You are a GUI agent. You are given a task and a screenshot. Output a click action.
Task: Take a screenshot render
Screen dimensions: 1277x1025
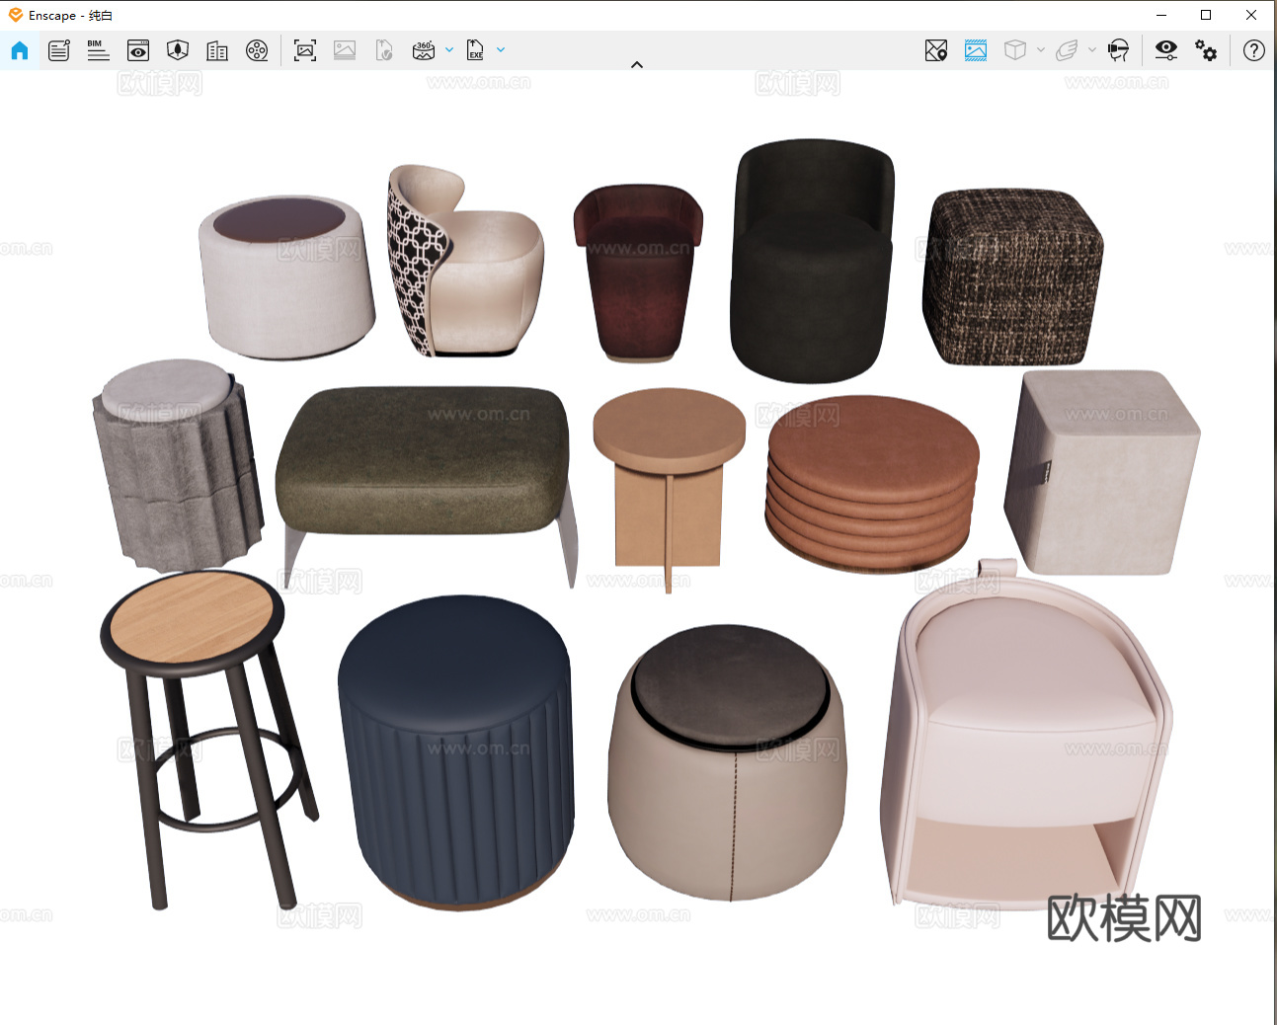point(305,50)
